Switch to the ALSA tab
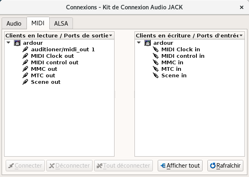Viewport: 249px width, 177px height. [61, 23]
